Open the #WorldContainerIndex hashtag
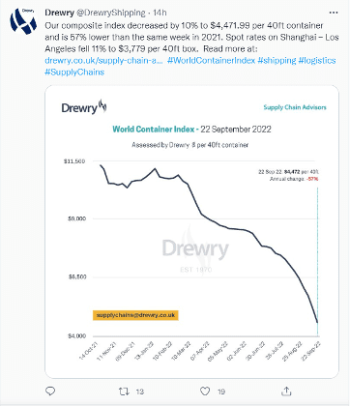Screen dimensions: 350x406 point(212,60)
